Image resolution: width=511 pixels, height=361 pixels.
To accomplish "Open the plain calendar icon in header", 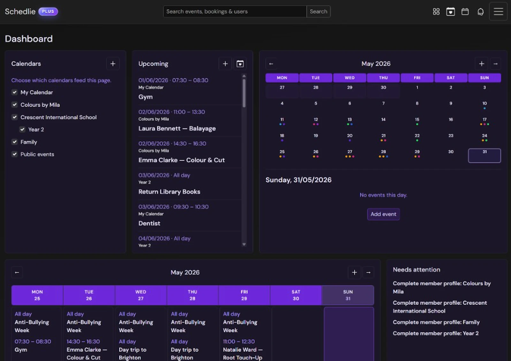I will pos(465,12).
